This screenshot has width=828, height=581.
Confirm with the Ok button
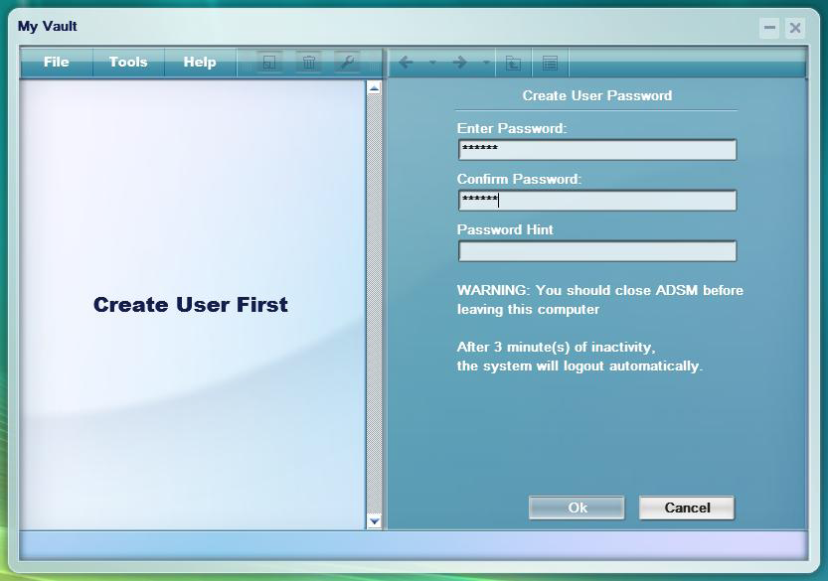pyautogui.click(x=577, y=508)
